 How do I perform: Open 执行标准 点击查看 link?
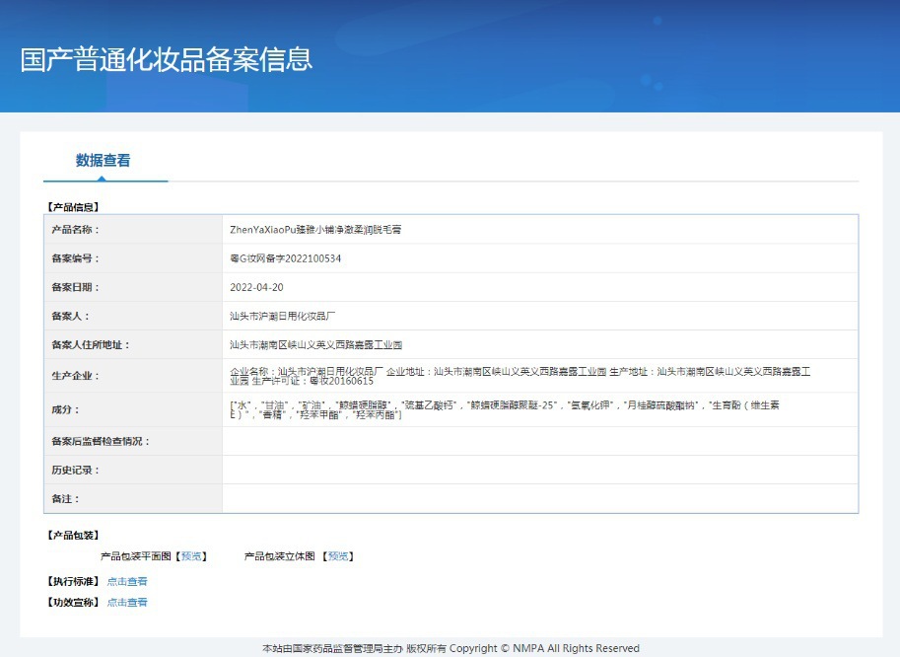coord(127,581)
